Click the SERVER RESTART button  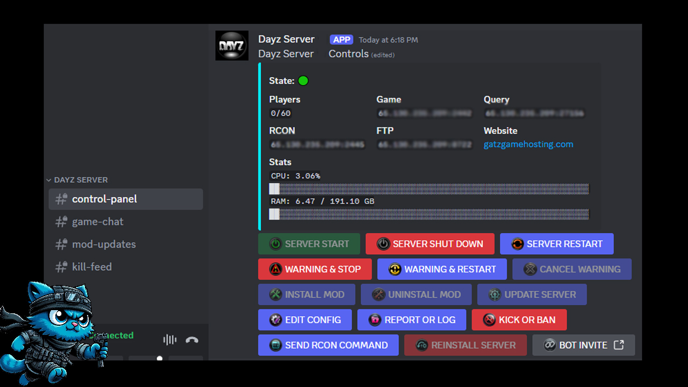(x=557, y=243)
